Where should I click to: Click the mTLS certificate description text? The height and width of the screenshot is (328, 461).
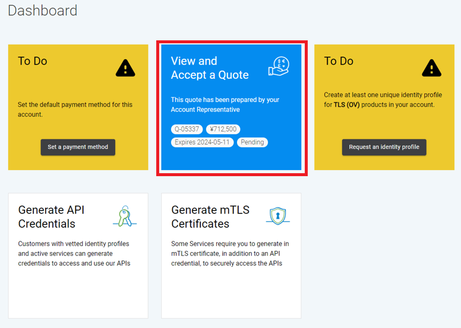[230, 253]
